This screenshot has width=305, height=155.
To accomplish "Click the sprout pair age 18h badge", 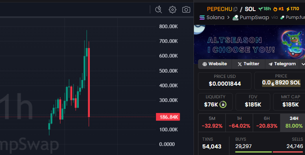I will (265, 9).
